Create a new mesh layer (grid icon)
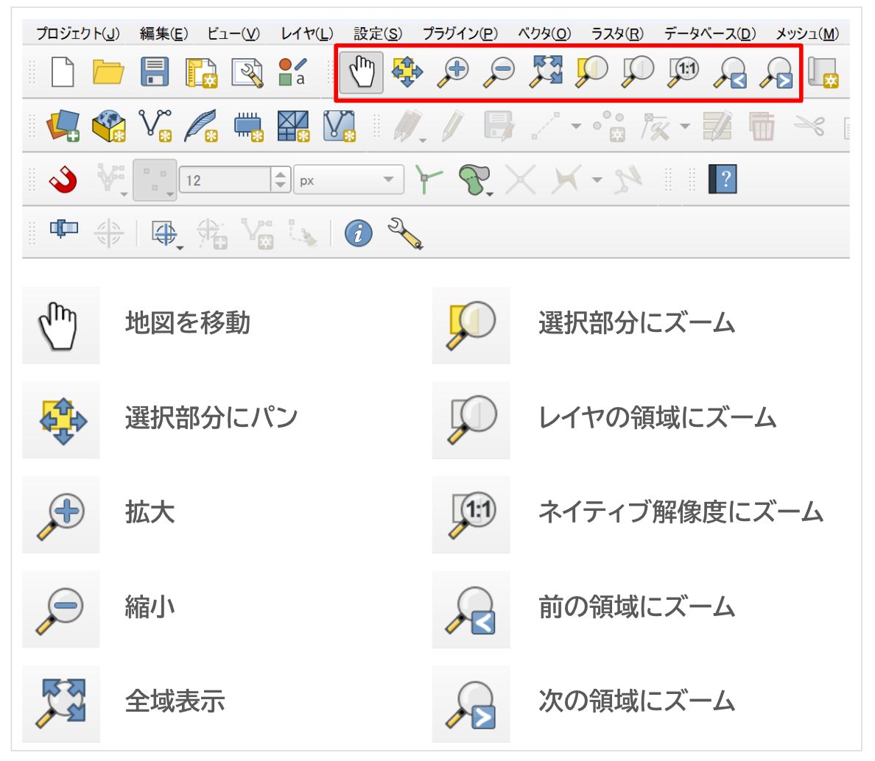 (x=294, y=125)
